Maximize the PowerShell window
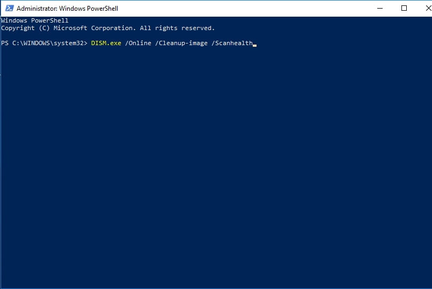 pyautogui.click(x=404, y=8)
